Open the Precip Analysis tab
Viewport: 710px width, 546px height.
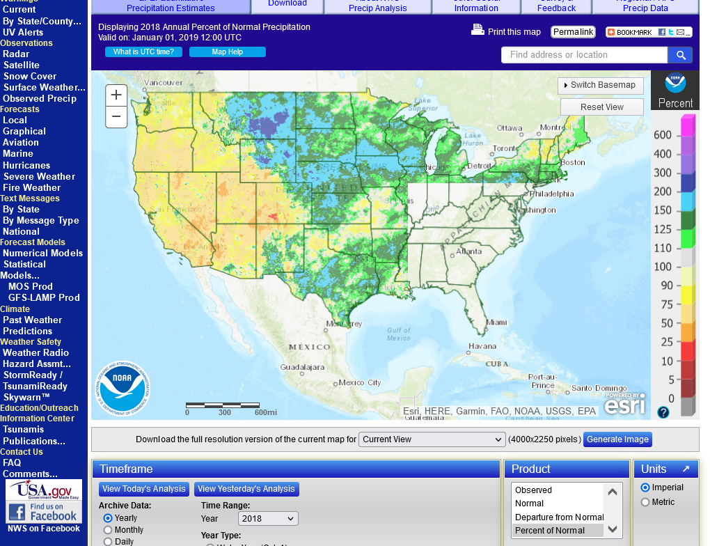tap(378, 6)
